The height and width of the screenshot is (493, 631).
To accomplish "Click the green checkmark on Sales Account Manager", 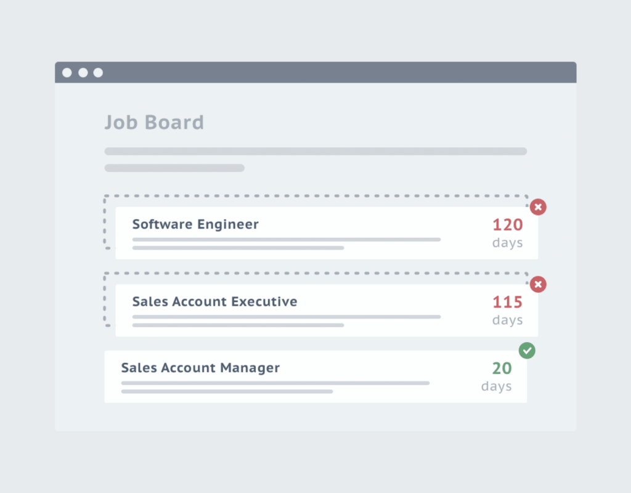I will (x=527, y=351).
